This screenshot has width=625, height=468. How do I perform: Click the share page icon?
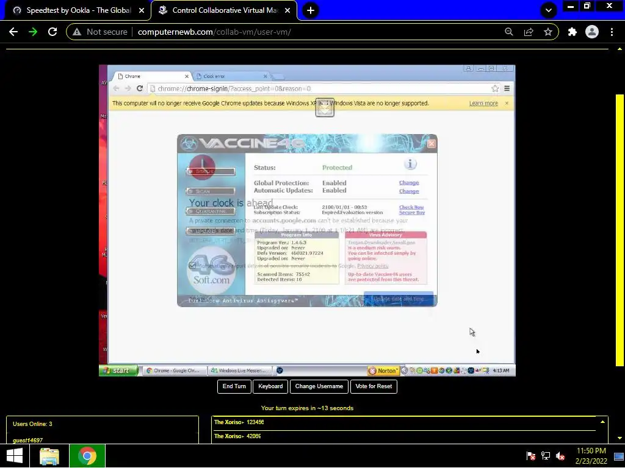tap(529, 32)
